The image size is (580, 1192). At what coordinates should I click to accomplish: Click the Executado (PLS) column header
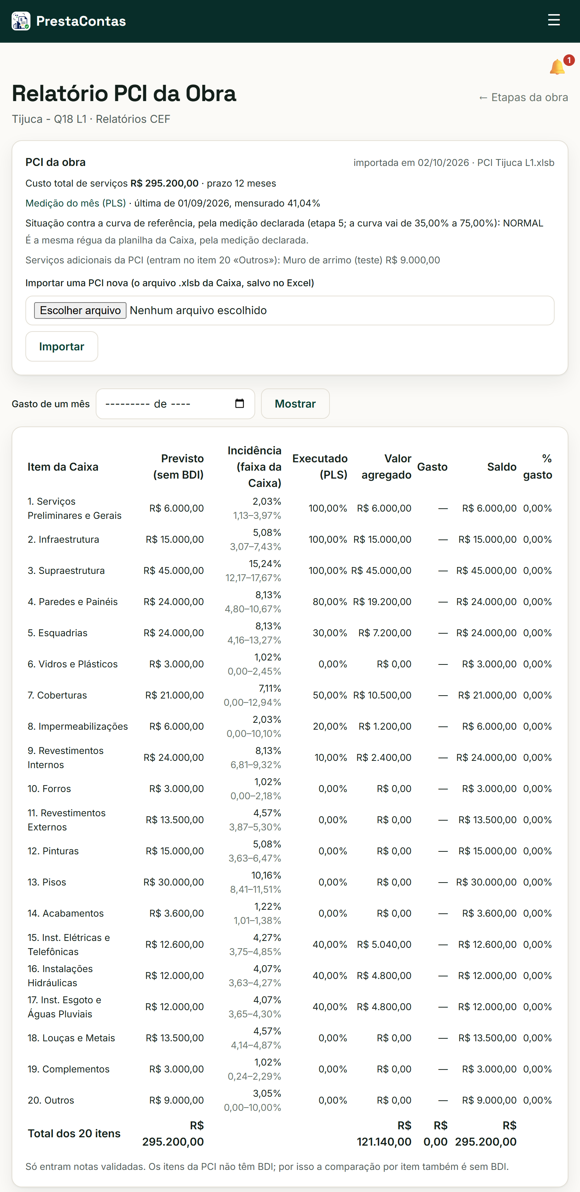coord(320,466)
